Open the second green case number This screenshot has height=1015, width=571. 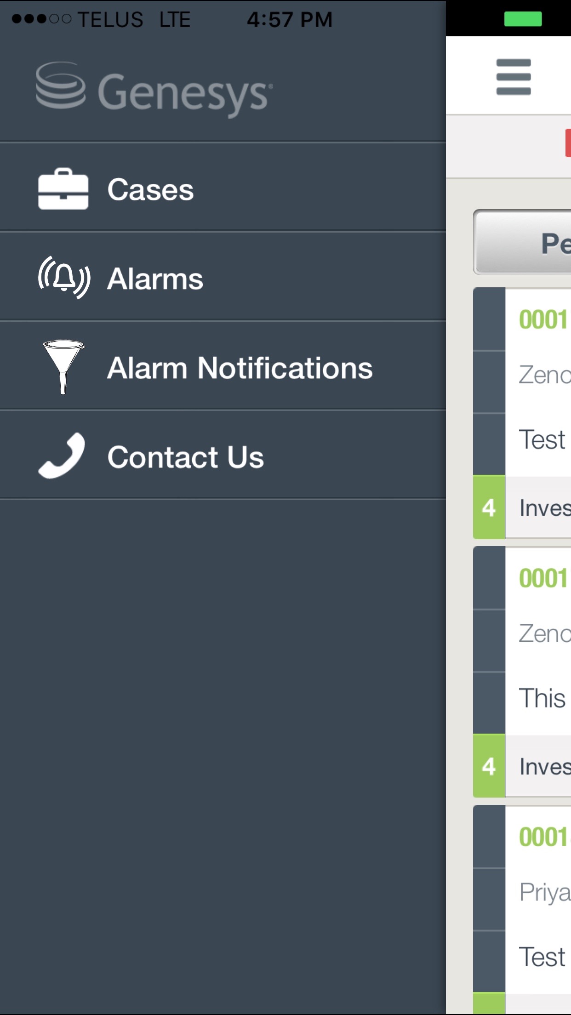[543, 578]
